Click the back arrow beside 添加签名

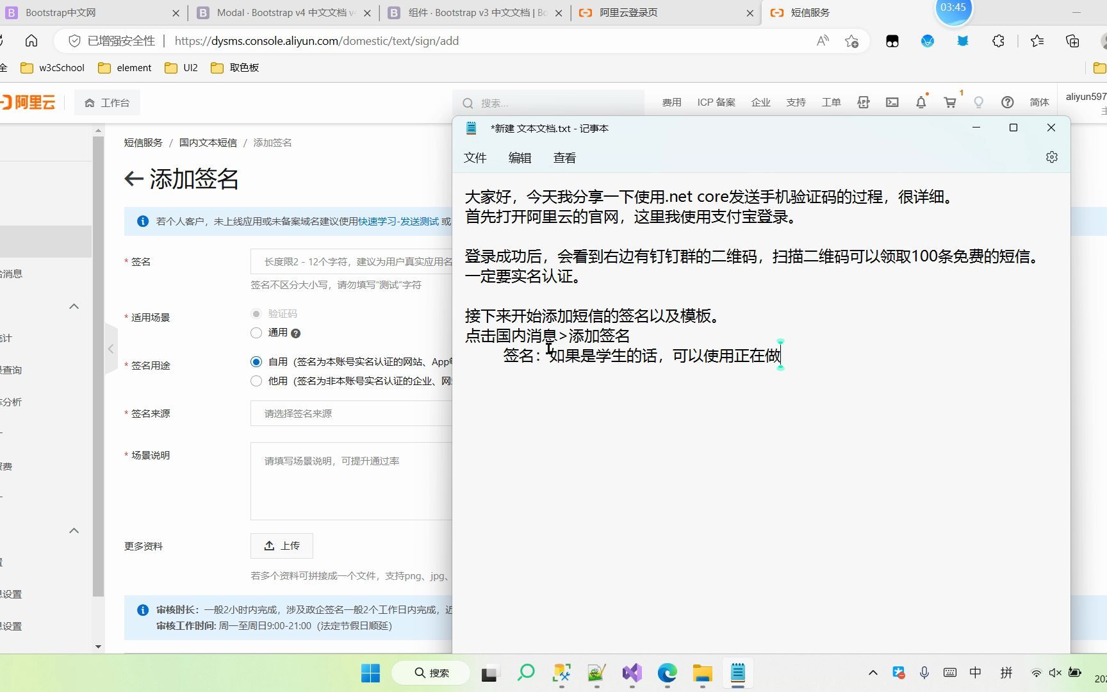click(133, 179)
